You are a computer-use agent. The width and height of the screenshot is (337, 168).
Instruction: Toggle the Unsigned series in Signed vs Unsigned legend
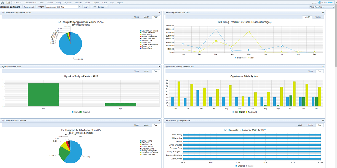[x=86, y=112]
